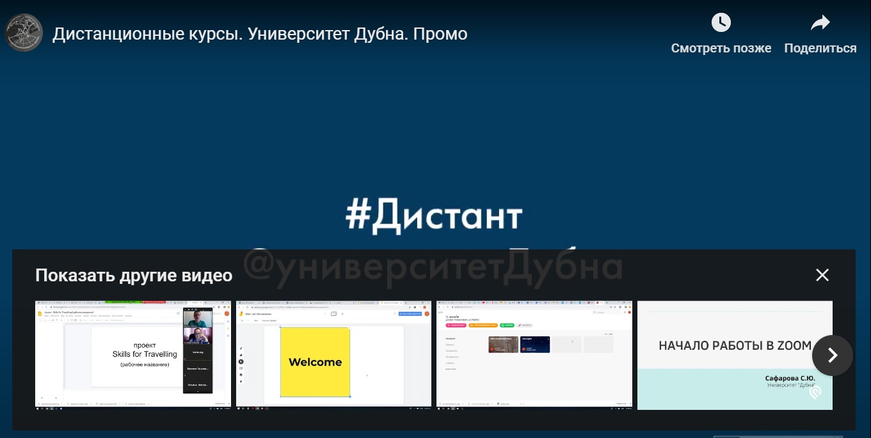Open the video title link

260,34
